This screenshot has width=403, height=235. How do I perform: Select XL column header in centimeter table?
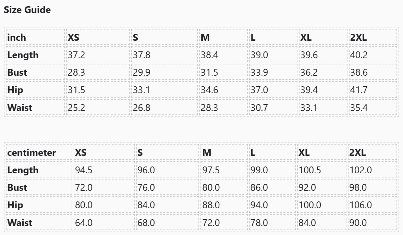(x=304, y=152)
